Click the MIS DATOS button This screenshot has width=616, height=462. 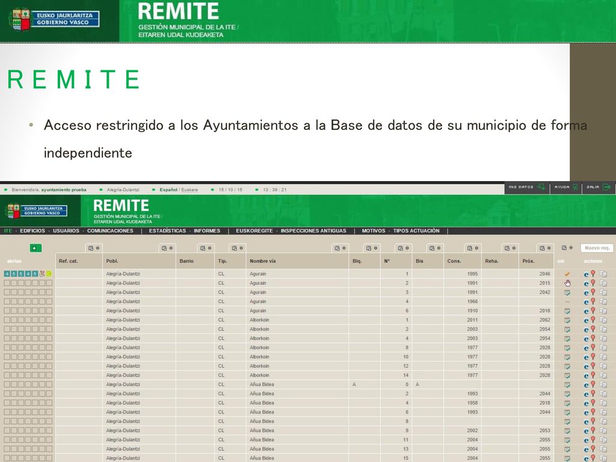[x=527, y=188]
